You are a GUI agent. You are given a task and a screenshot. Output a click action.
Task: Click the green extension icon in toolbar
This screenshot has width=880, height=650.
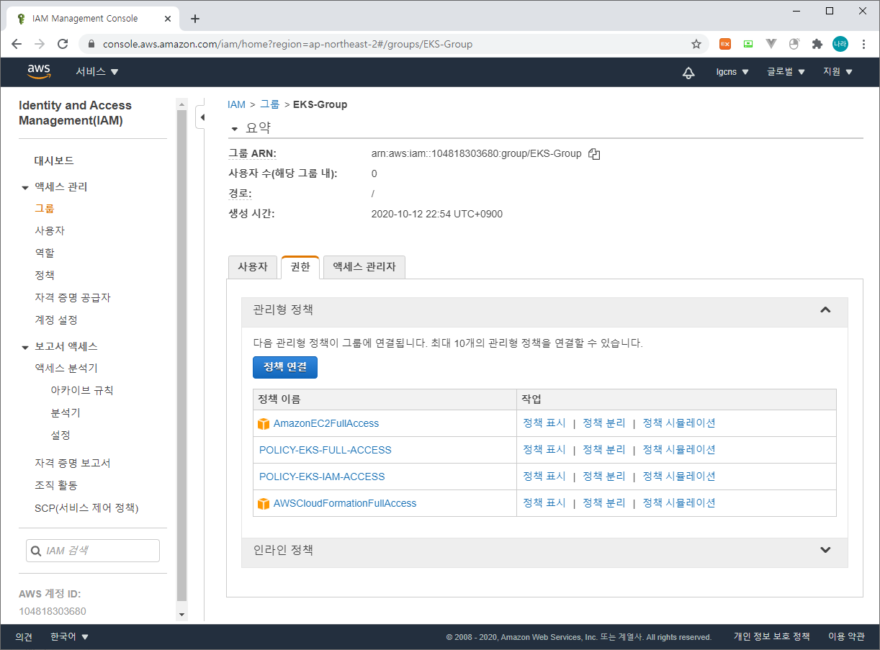tap(748, 44)
